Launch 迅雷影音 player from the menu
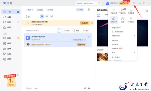 click(x=131, y=11)
